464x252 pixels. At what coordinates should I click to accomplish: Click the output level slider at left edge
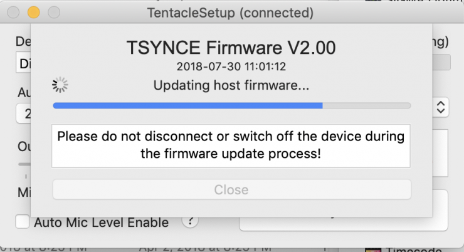point(23,164)
